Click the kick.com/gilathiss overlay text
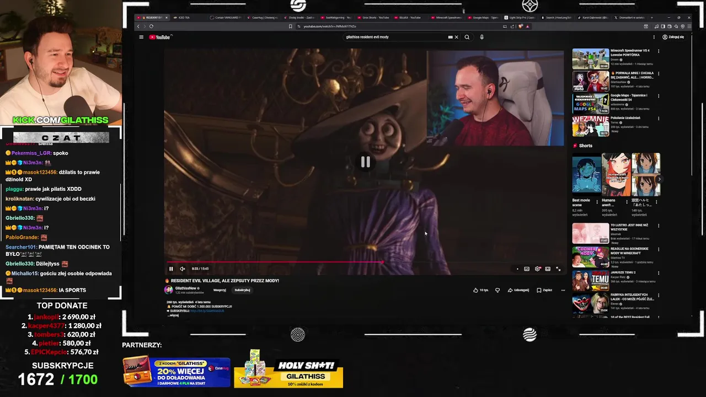 [61, 120]
